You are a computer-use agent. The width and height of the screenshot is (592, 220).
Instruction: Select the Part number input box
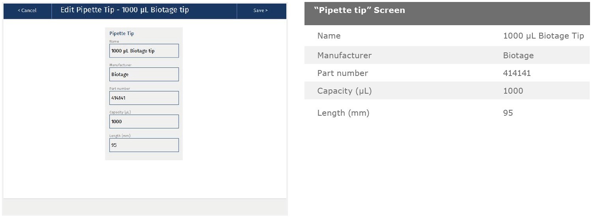click(x=144, y=98)
